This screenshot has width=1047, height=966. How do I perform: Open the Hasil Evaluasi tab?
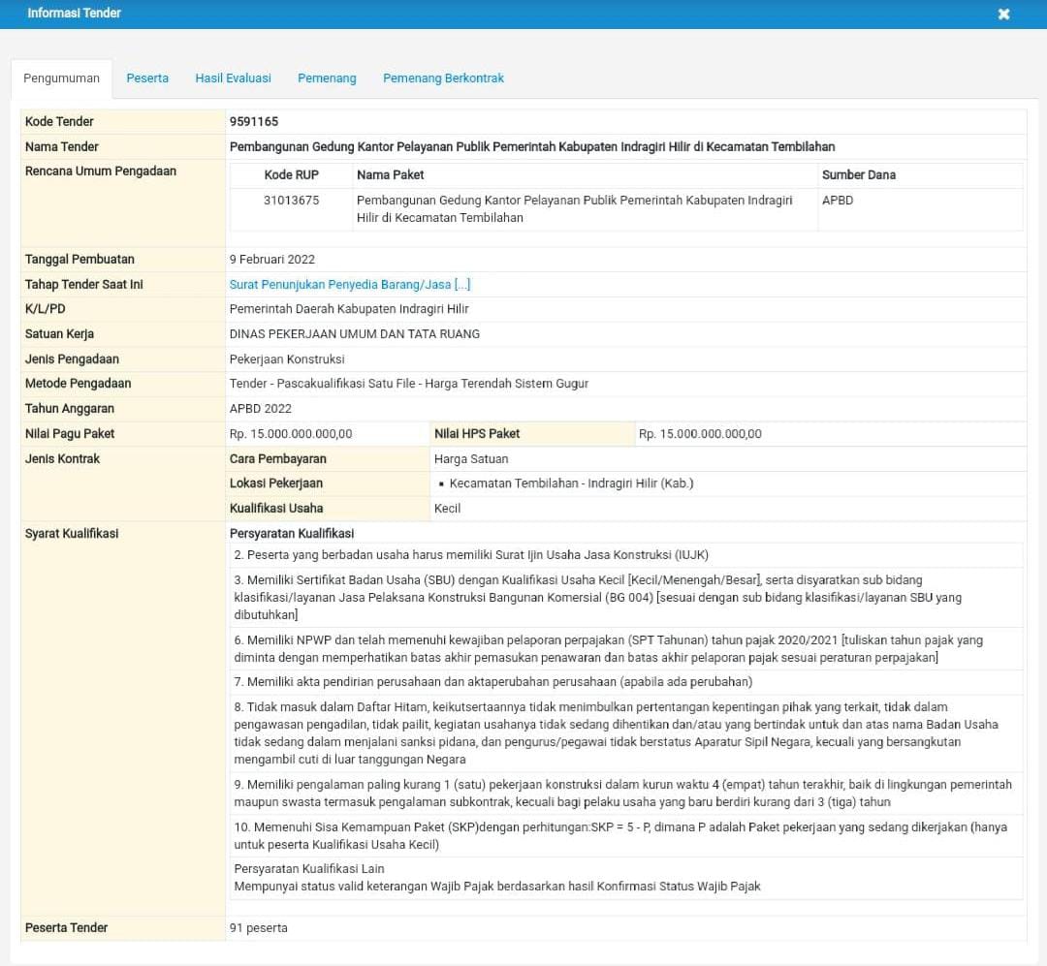tap(233, 78)
